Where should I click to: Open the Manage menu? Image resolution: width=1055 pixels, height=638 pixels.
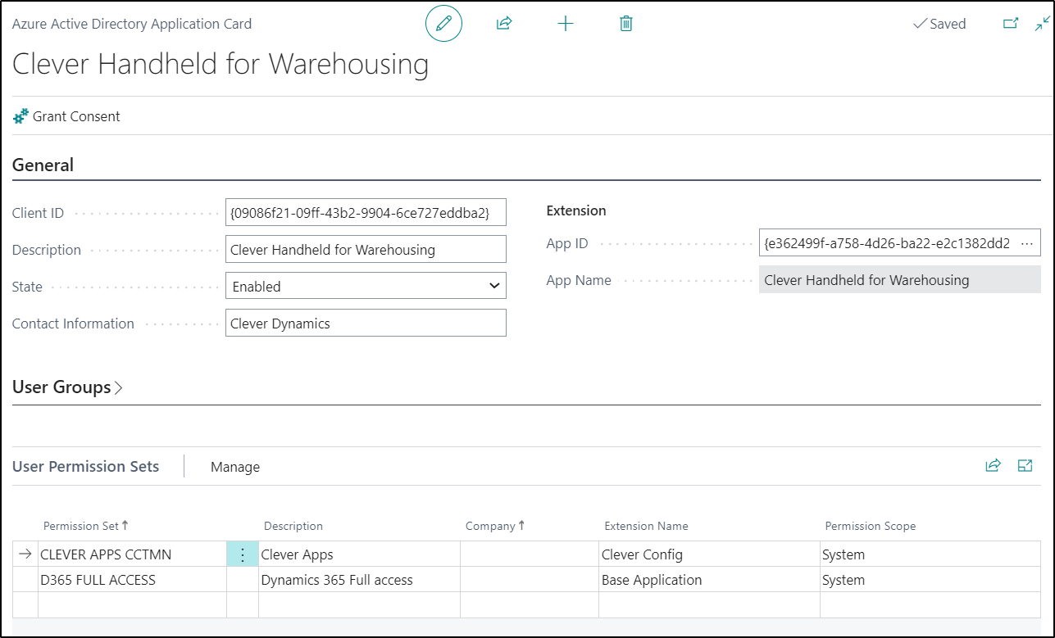click(235, 467)
